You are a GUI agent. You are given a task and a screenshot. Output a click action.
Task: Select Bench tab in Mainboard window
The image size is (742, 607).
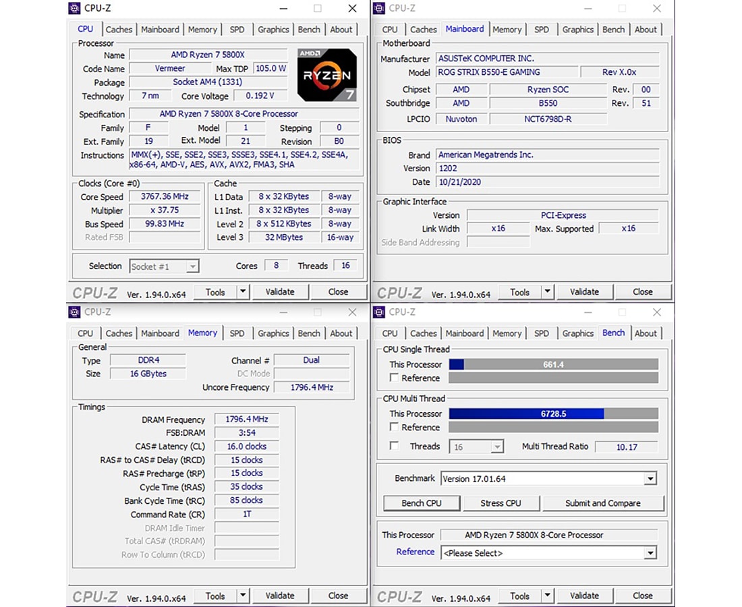tap(613, 29)
